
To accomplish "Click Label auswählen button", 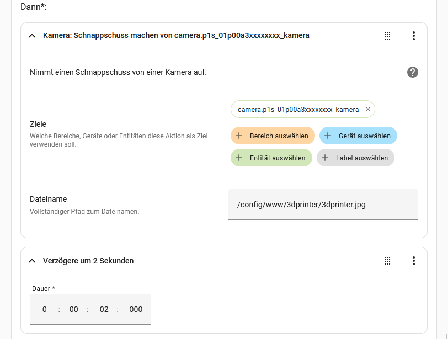I will coord(355,158).
